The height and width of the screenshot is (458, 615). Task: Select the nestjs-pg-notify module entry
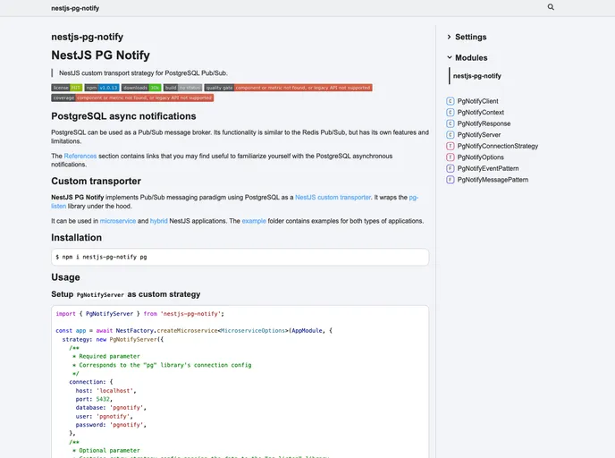[x=477, y=76]
